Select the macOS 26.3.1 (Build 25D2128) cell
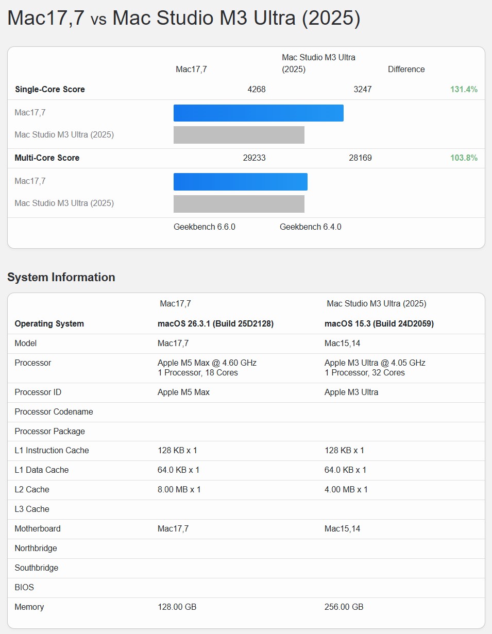The height and width of the screenshot is (634, 492). pyautogui.click(x=215, y=324)
